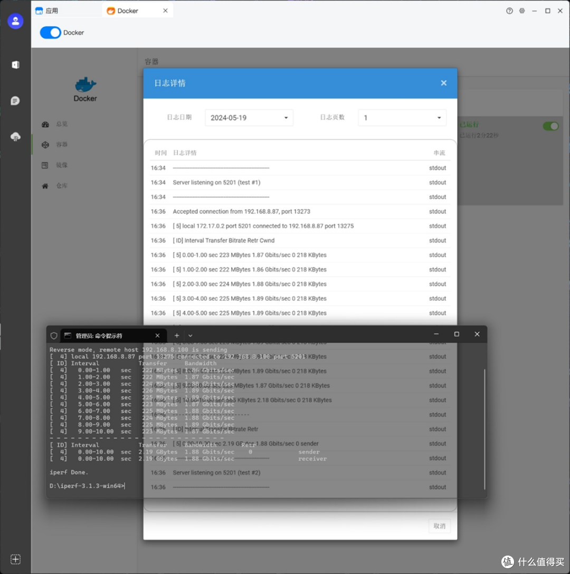
Task: Select log row 'Server listening on 5201 (test #2)'
Action: 300,473
